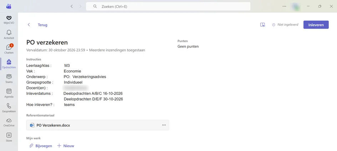Attach a file with Bijvoegen
This screenshot has height=151, width=337.
pos(41,146)
